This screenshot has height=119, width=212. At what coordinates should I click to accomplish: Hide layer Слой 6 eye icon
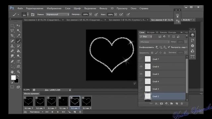coord(141,66)
